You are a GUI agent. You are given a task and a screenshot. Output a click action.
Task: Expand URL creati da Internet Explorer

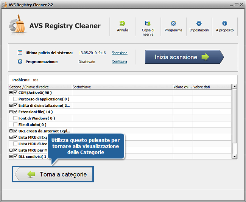pos(11,131)
